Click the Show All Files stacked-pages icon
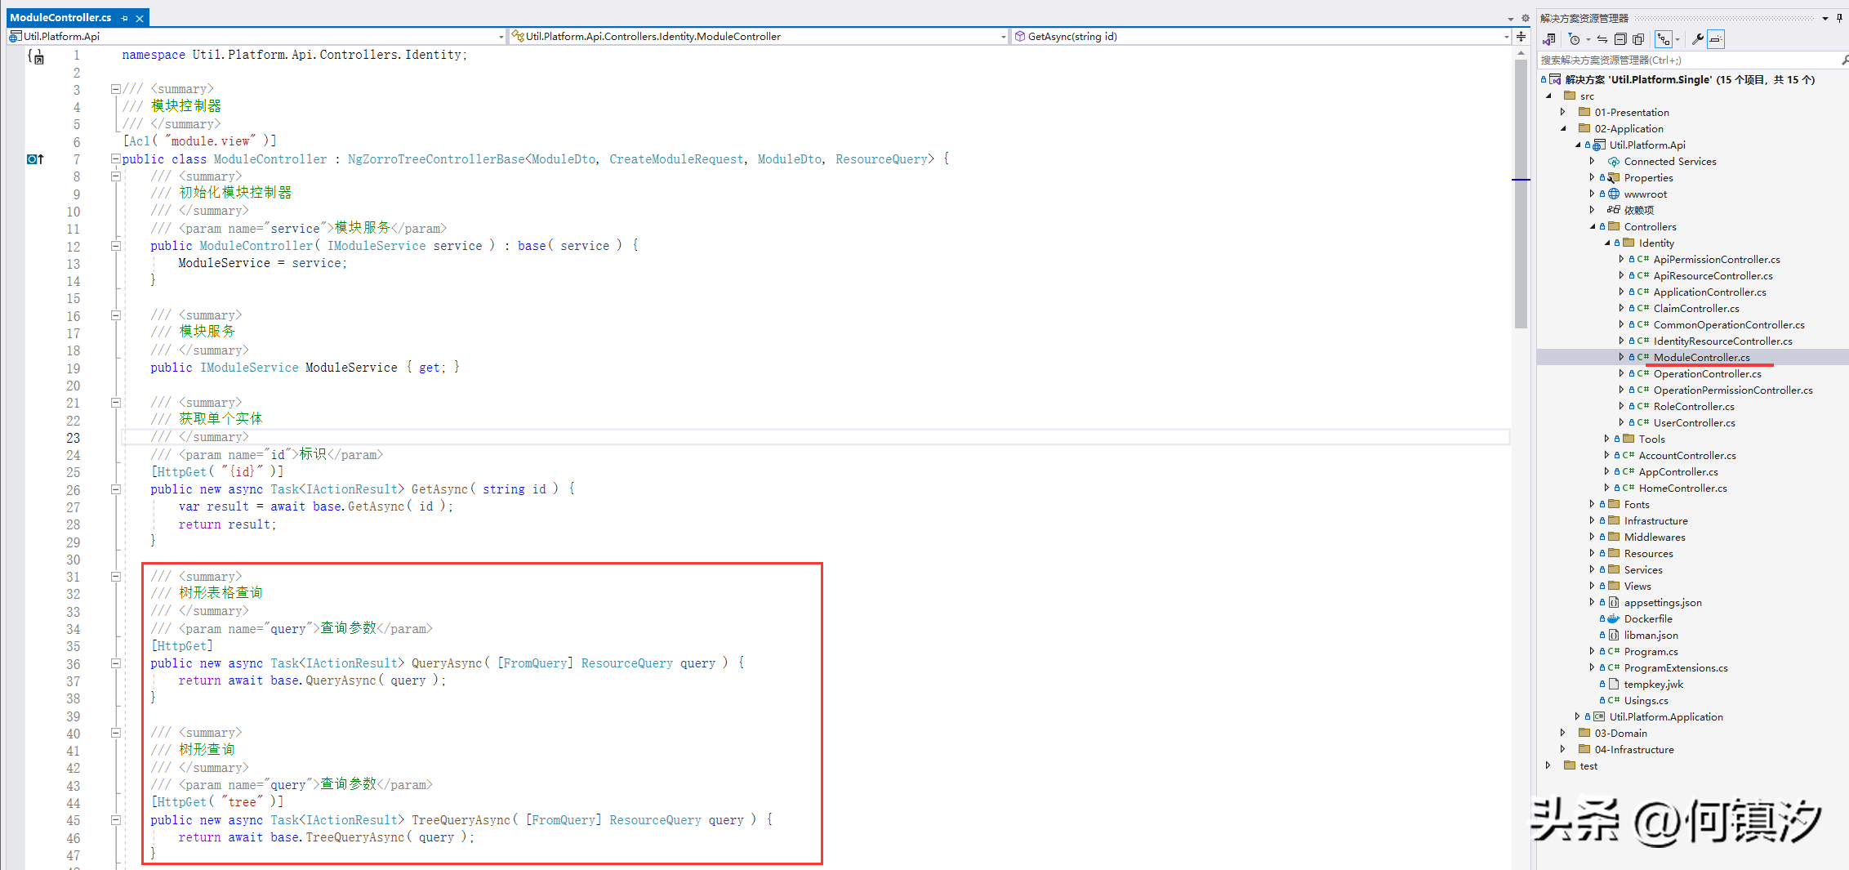The width and height of the screenshot is (1849, 870). coord(1638,39)
